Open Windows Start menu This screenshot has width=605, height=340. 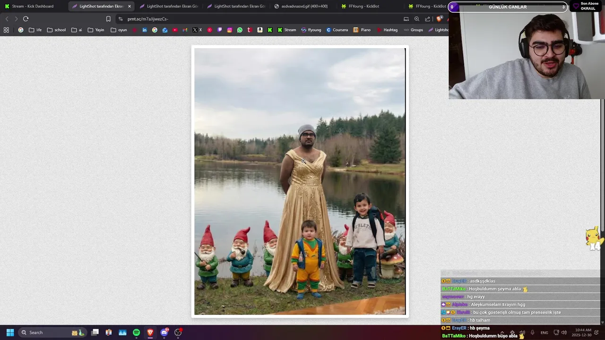pos(10,332)
